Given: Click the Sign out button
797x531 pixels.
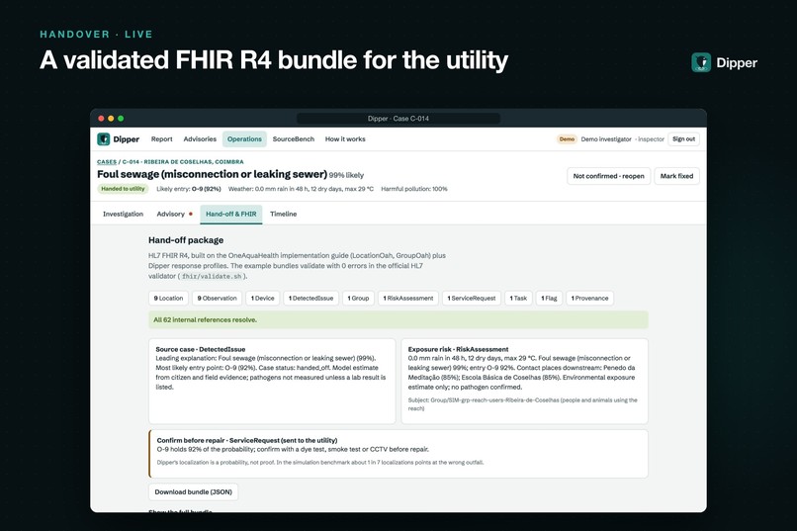Looking at the screenshot, I should click(x=683, y=138).
